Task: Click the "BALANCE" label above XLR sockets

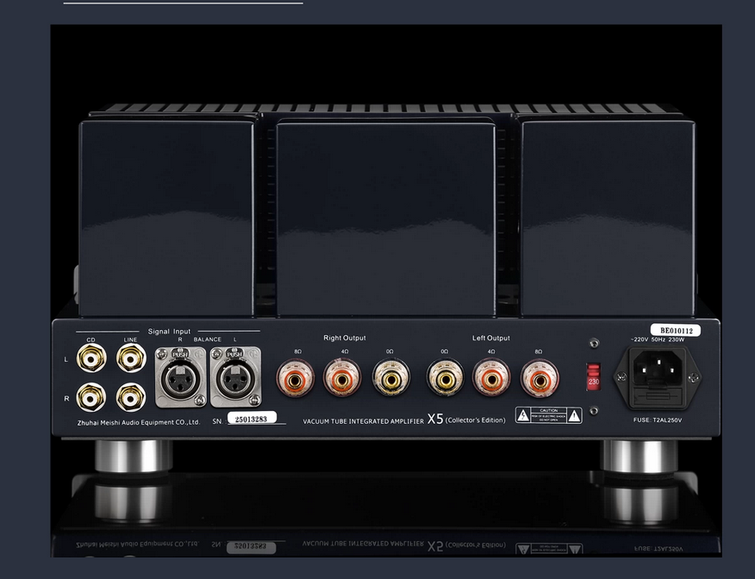Action: (208, 339)
